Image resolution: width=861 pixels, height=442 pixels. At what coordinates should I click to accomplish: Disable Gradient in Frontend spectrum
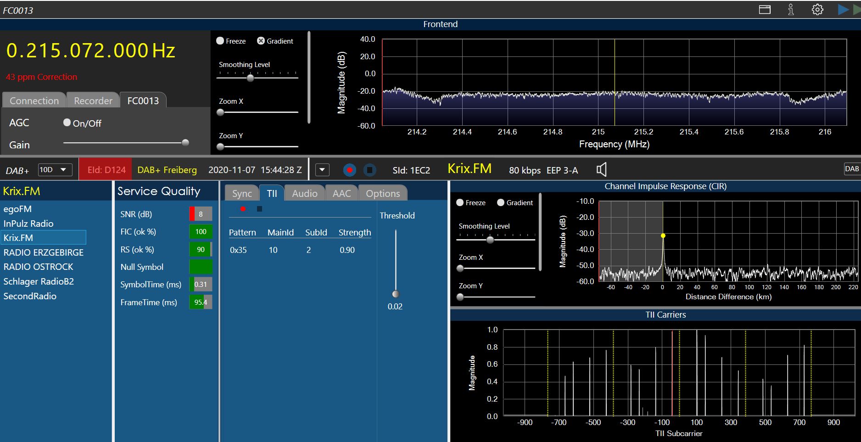tap(261, 41)
